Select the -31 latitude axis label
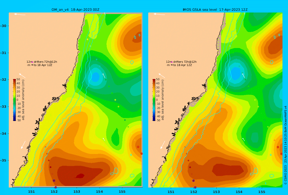The width and height of the screenshot is (288, 195). [x=3, y=53]
